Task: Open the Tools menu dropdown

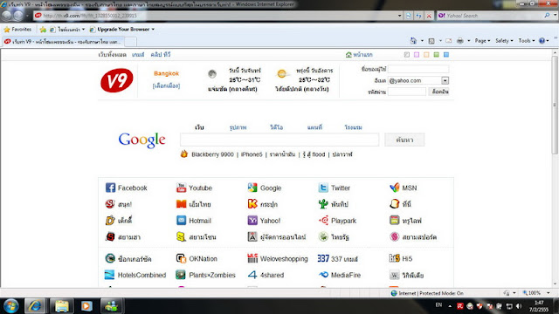Action: click(x=527, y=41)
